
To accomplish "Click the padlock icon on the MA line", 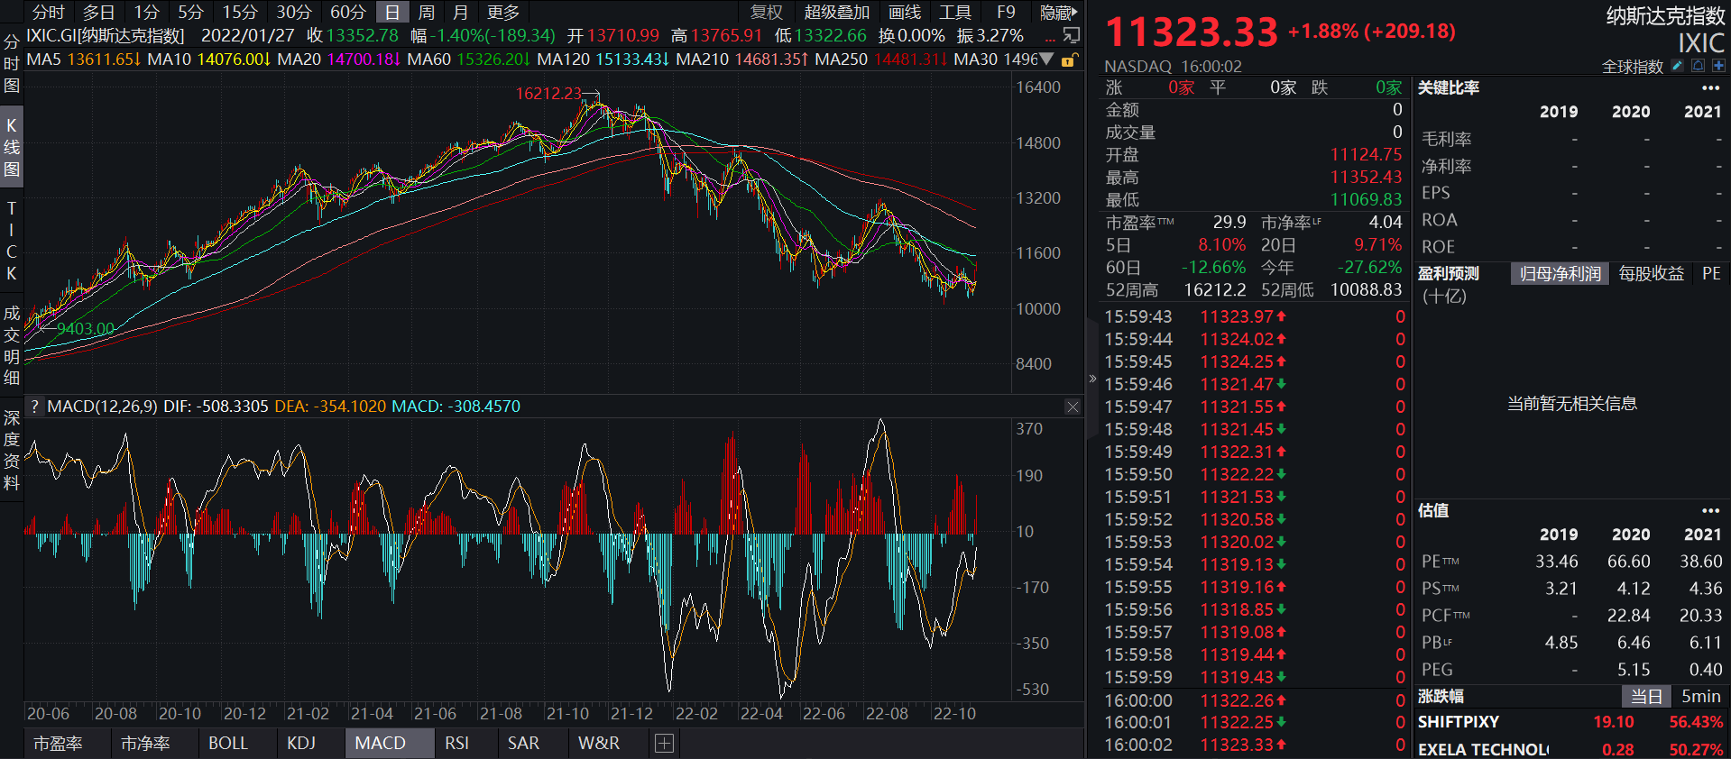I will click(1069, 60).
